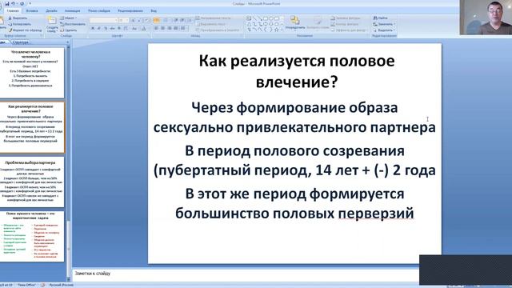This screenshot has height=288, width=512.
Task: Click Преобразовать в SmartArt button
Action: point(216,30)
